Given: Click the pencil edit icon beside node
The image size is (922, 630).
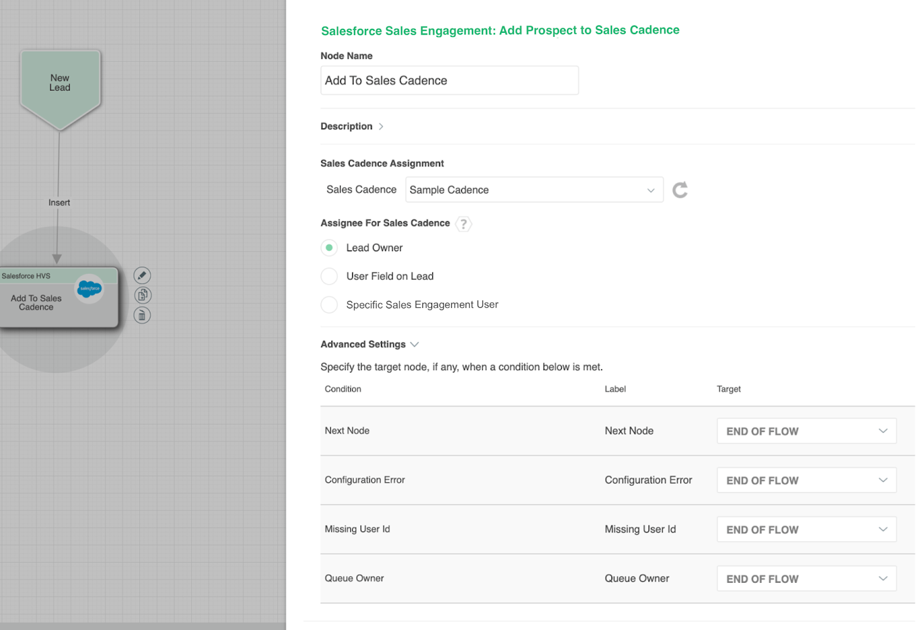Looking at the screenshot, I should pos(142,276).
